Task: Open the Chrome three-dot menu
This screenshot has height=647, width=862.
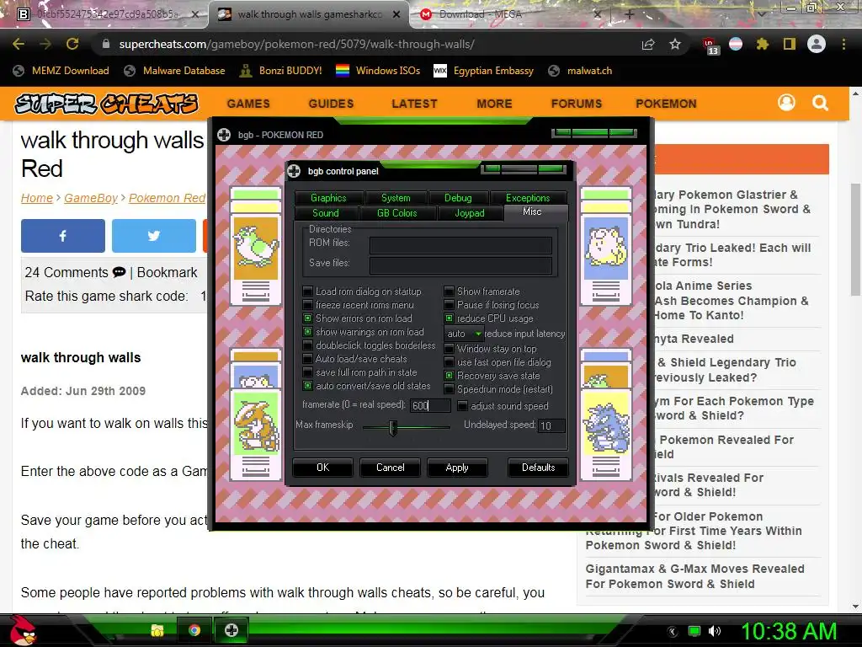Action: (x=843, y=44)
